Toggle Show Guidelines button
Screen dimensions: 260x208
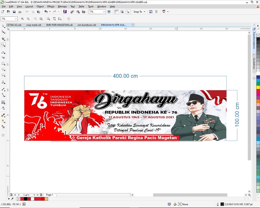pyautogui.click(x=128, y=12)
